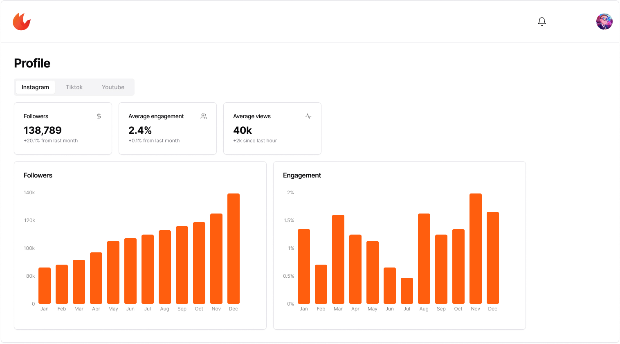Click January bar in Followers chart

45,286
